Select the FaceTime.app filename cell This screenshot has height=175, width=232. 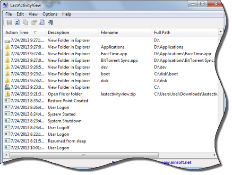[x=114, y=54]
